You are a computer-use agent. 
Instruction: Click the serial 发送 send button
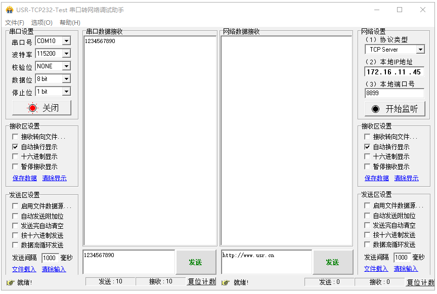[x=196, y=262]
